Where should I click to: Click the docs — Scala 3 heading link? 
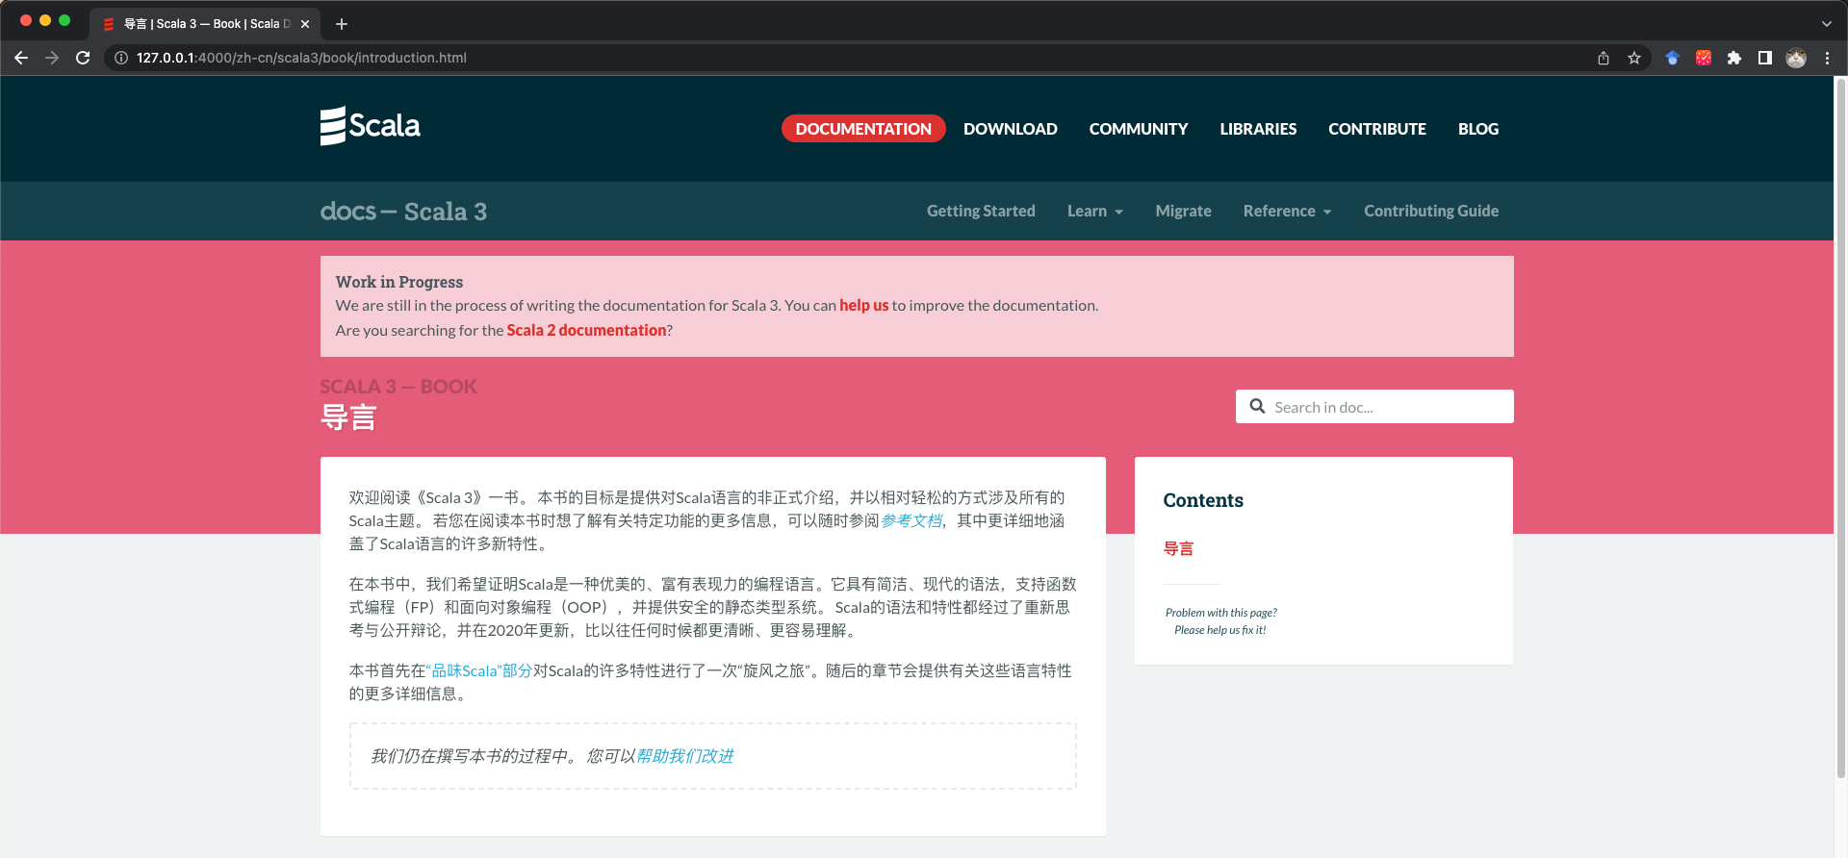pyautogui.click(x=403, y=211)
